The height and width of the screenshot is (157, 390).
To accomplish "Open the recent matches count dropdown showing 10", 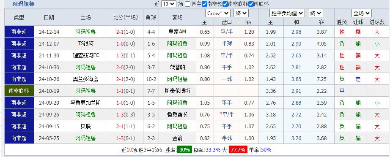I will pos(169,4).
